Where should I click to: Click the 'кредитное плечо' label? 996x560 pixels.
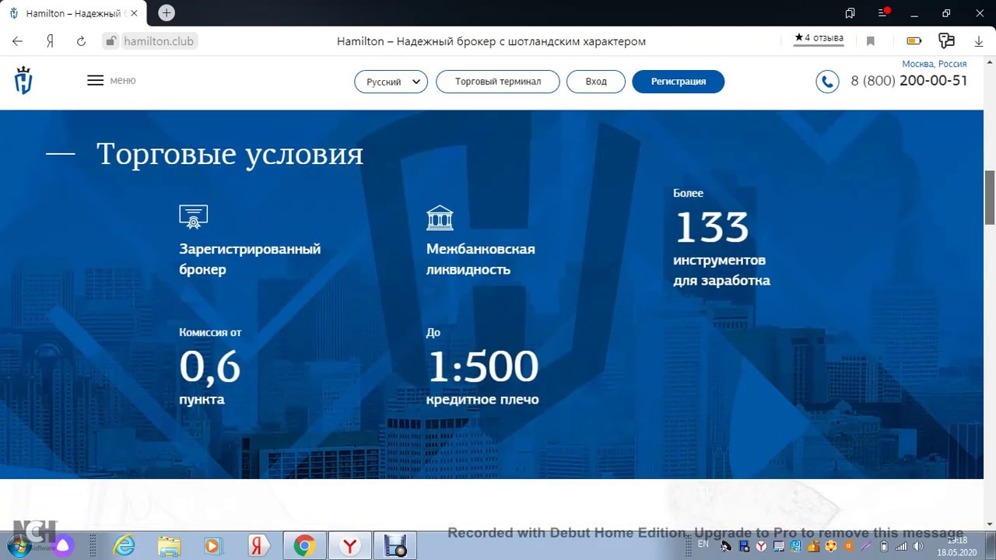[x=482, y=400]
